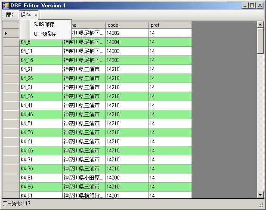Open the 開く toolbar button
The image size is (266, 210).
click(10, 15)
